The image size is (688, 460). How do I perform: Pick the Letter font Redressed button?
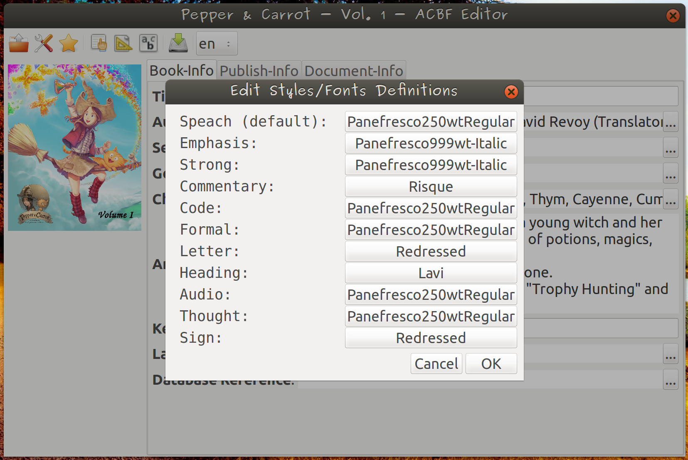(431, 252)
